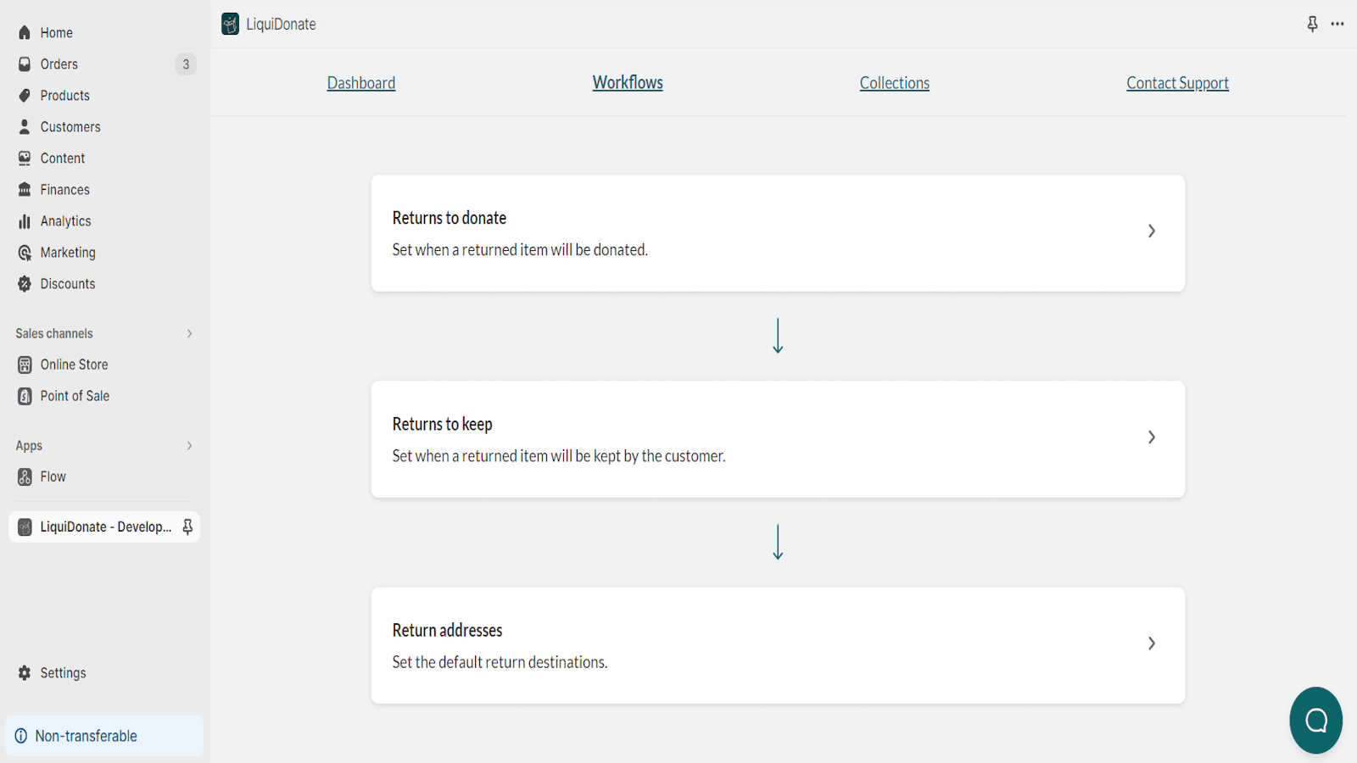This screenshot has width=1357, height=763.
Task: Expand the Apps section chevron
Action: click(189, 446)
